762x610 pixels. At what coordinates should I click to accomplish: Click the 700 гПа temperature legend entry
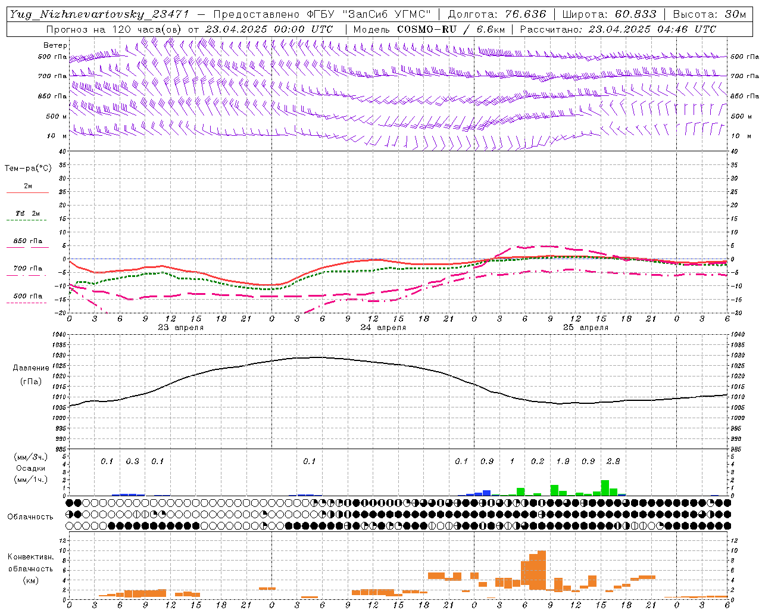[27, 268]
